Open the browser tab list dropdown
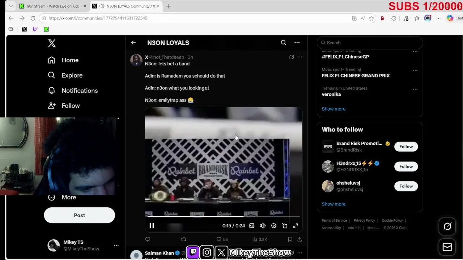The height and width of the screenshot is (260, 463). (x=11, y=6)
